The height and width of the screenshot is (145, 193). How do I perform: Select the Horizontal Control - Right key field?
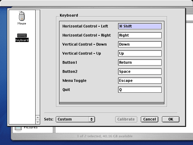pyautogui.click(x=140, y=35)
